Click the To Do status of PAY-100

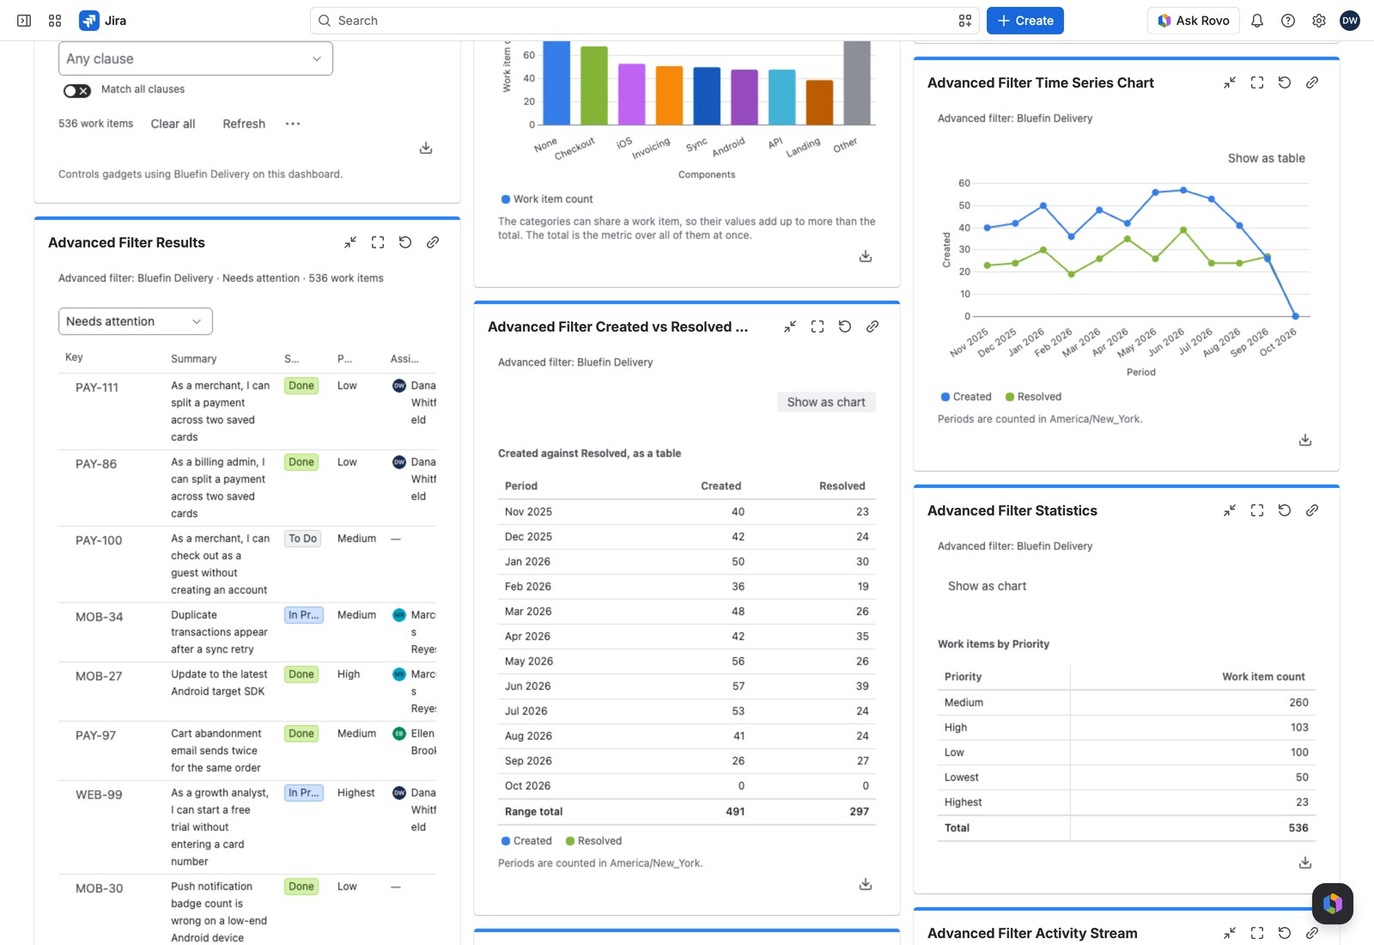[302, 539]
